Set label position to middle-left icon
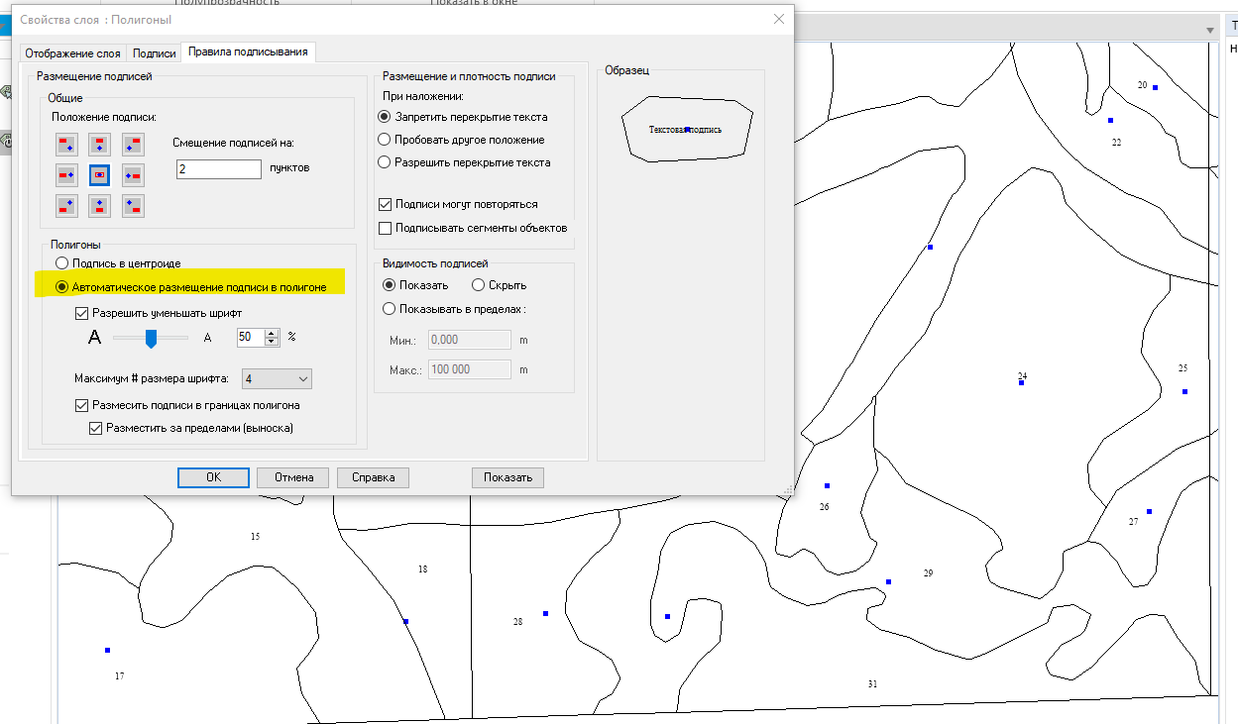 [66, 175]
